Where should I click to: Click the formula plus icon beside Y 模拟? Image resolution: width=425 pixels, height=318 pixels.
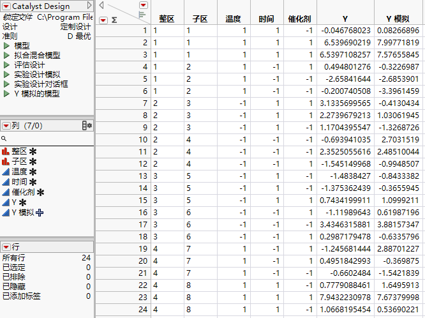point(40,213)
